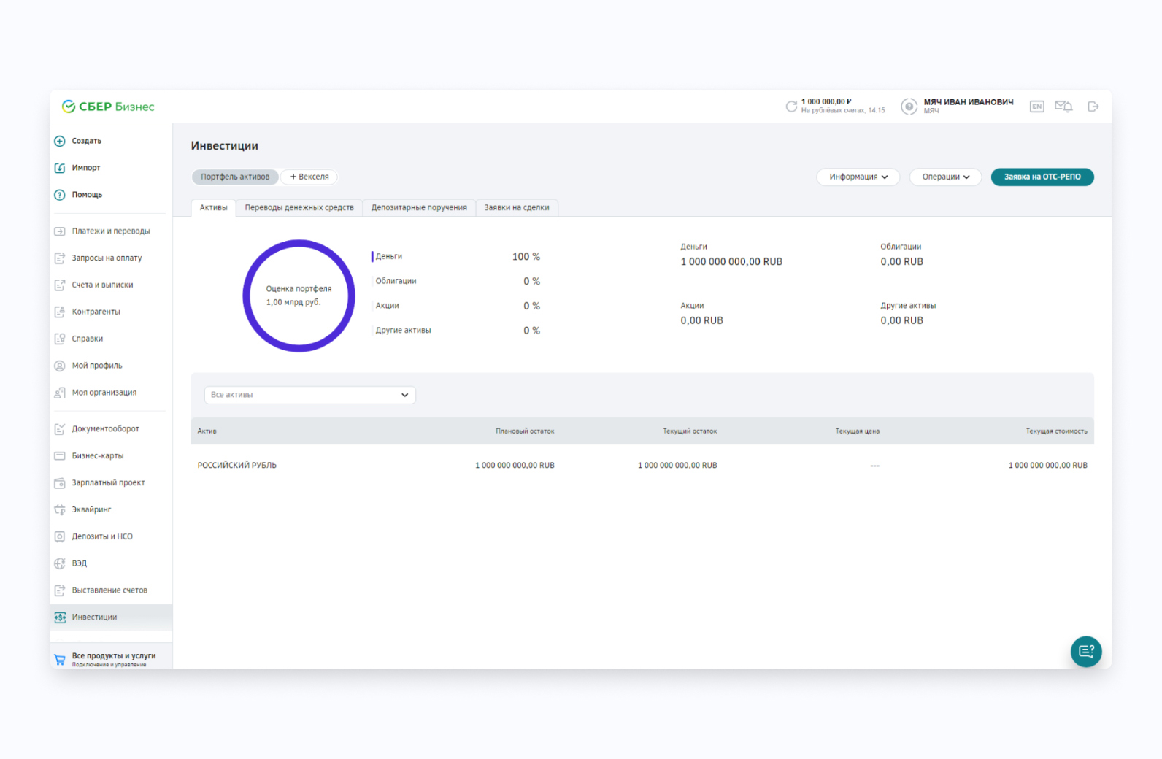The height and width of the screenshot is (759, 1162).
Task: Click the Справки icon
Action: point(60,339)
